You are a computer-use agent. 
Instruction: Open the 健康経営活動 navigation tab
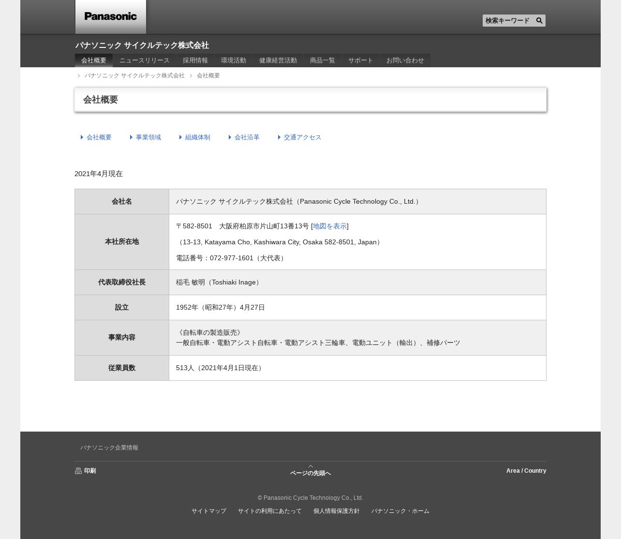278,60
